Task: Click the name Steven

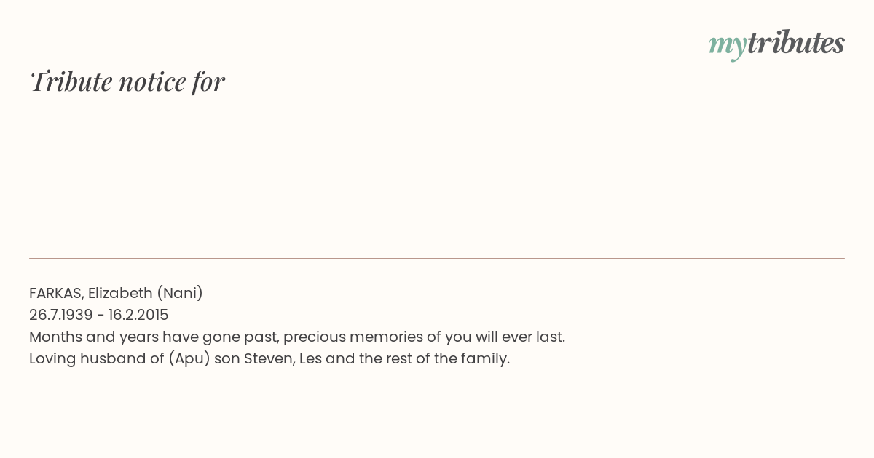Action: pos(269,358)
